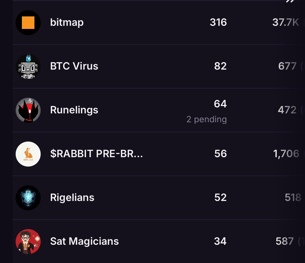View the Sat Magicians collection name

click(x=84, y=241)
